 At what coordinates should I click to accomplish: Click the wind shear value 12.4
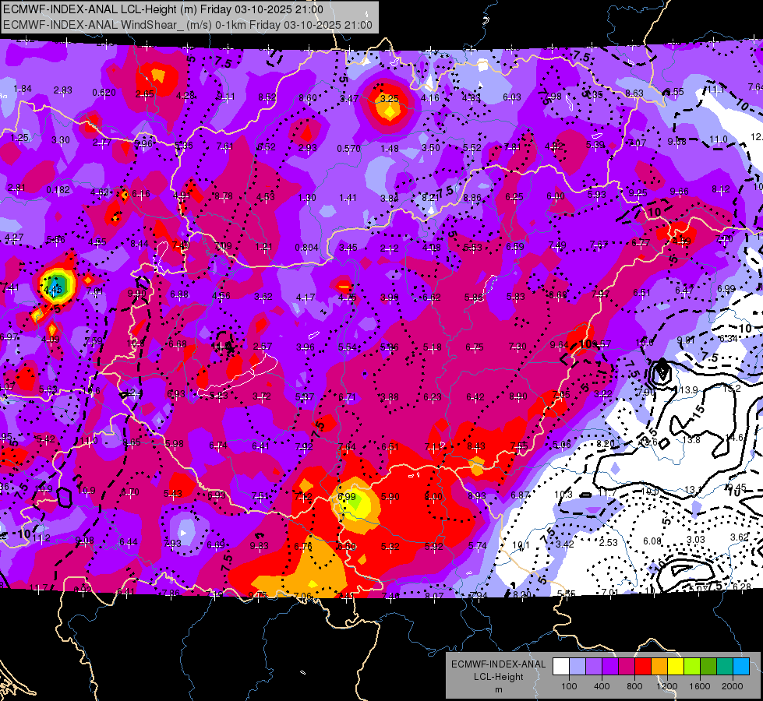136,393
